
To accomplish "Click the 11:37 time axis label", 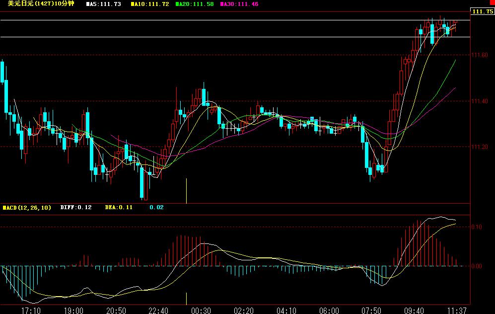I will point(457,311).
